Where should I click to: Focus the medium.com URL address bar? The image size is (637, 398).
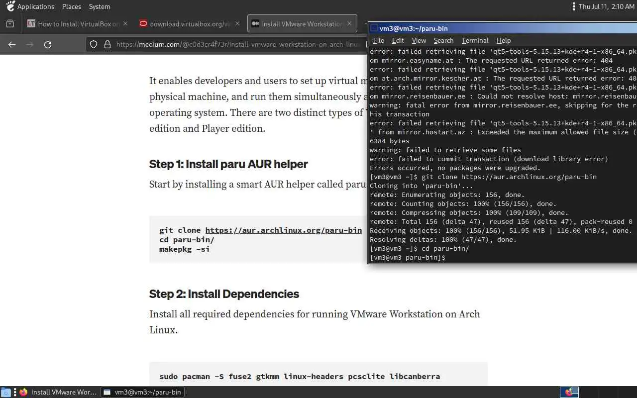239,44
